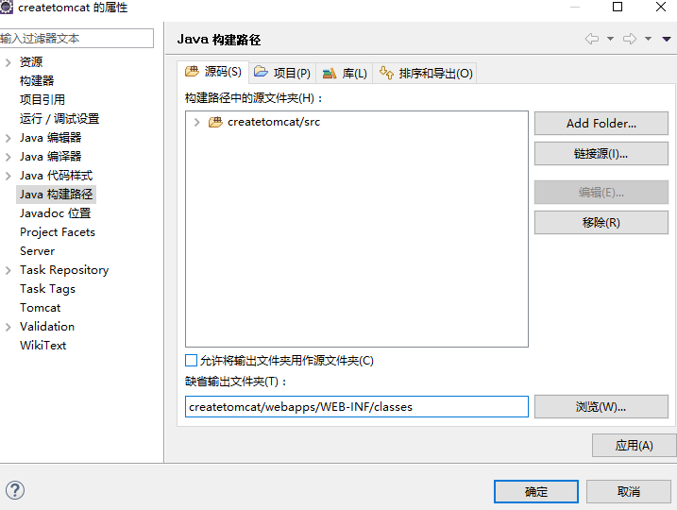Focus the 输入过滤器文本 filter field
The height and width of the screenshot is (510, 677).
(76, 39)
